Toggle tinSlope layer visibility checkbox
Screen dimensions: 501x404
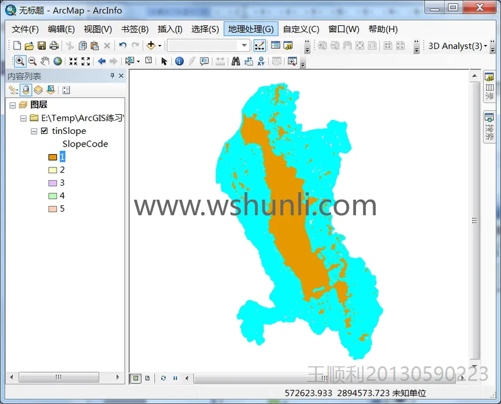44,131
